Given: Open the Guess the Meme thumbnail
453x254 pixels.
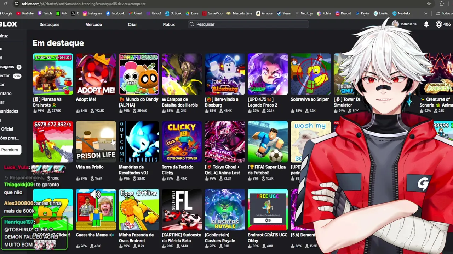Looking at the screenshot, I should (x=96, y=210).
